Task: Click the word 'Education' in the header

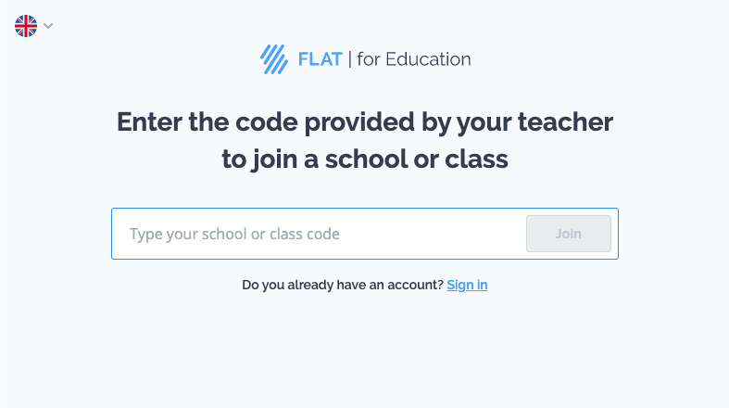Action: pos(428,59)
